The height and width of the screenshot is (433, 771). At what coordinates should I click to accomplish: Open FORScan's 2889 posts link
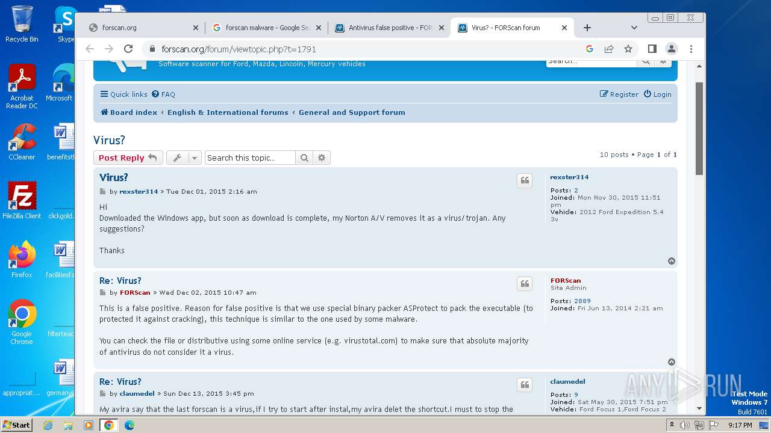pos(582,301)
